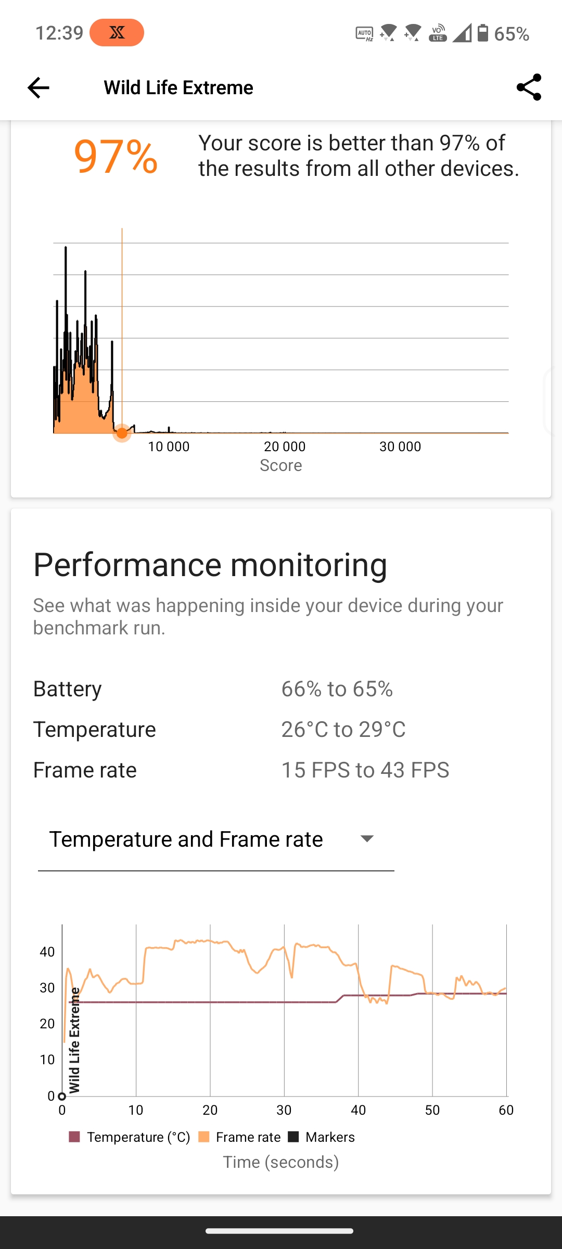
Task: Tap the Performance monitoring heading
Action: tap(210, 565)
